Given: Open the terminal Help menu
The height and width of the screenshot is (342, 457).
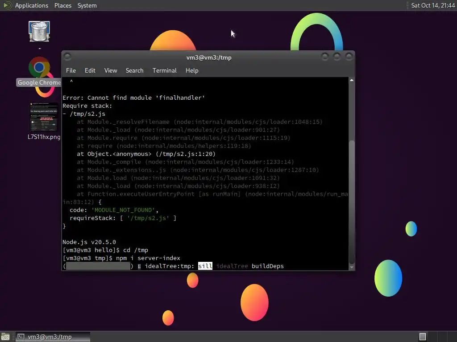Looking at the screenshot, I should [x=192, y=71].
